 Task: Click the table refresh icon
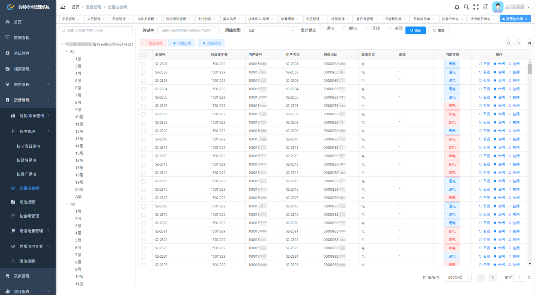[519, 43]
